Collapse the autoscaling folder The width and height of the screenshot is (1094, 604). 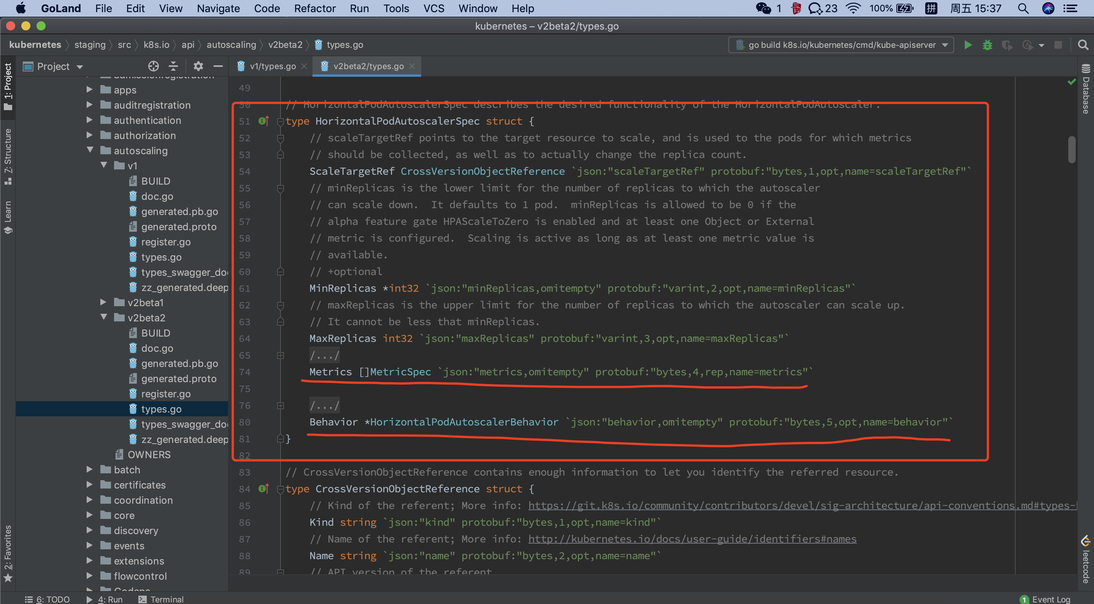tap(90, 150)
